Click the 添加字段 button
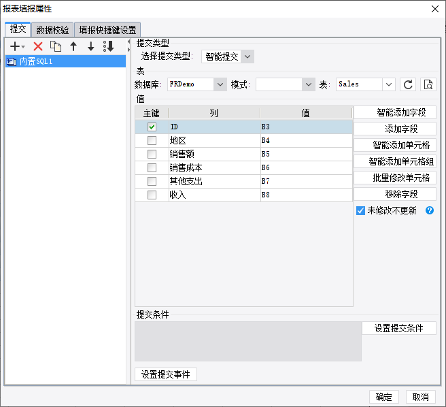Screen dimensions: 446x407 [395, 129]
